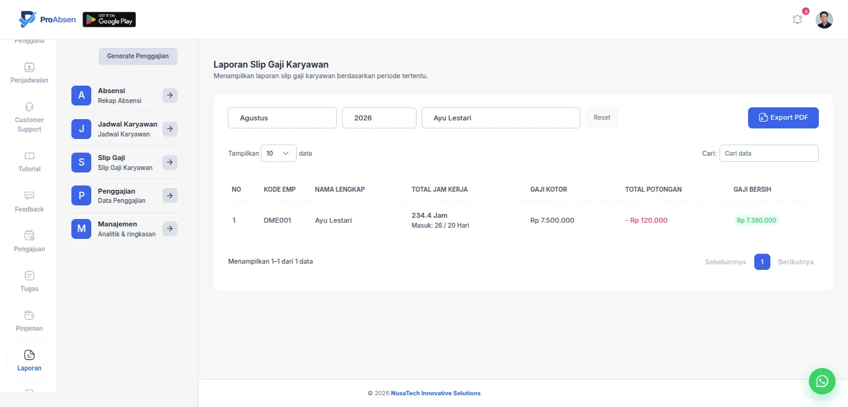848x407 pixels.
Task: Click the blue M Manajemen icon
Action: click(81, 229)
